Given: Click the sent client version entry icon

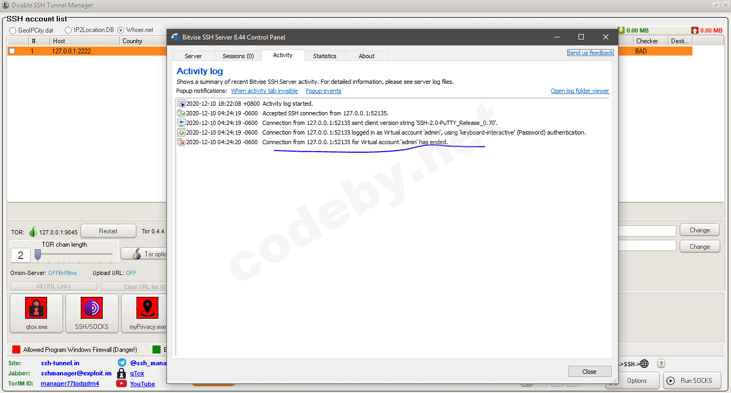Looking at the screenshot, I should pos(181,123).
